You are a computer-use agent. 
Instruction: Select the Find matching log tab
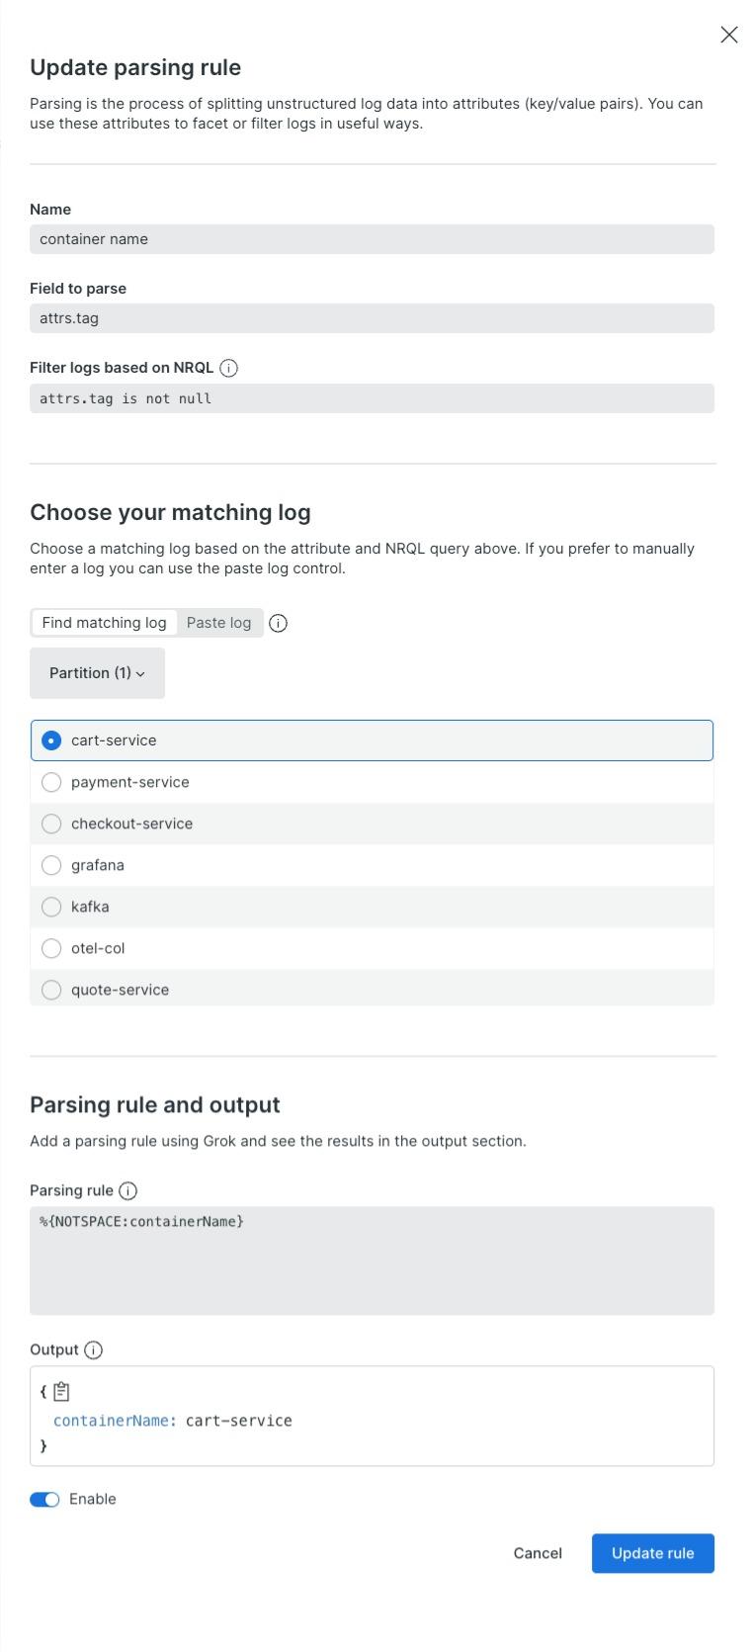point(103,623)
